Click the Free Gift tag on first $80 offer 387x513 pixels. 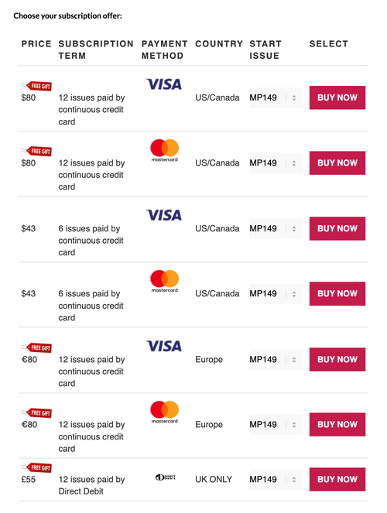(x=36, y=86)
